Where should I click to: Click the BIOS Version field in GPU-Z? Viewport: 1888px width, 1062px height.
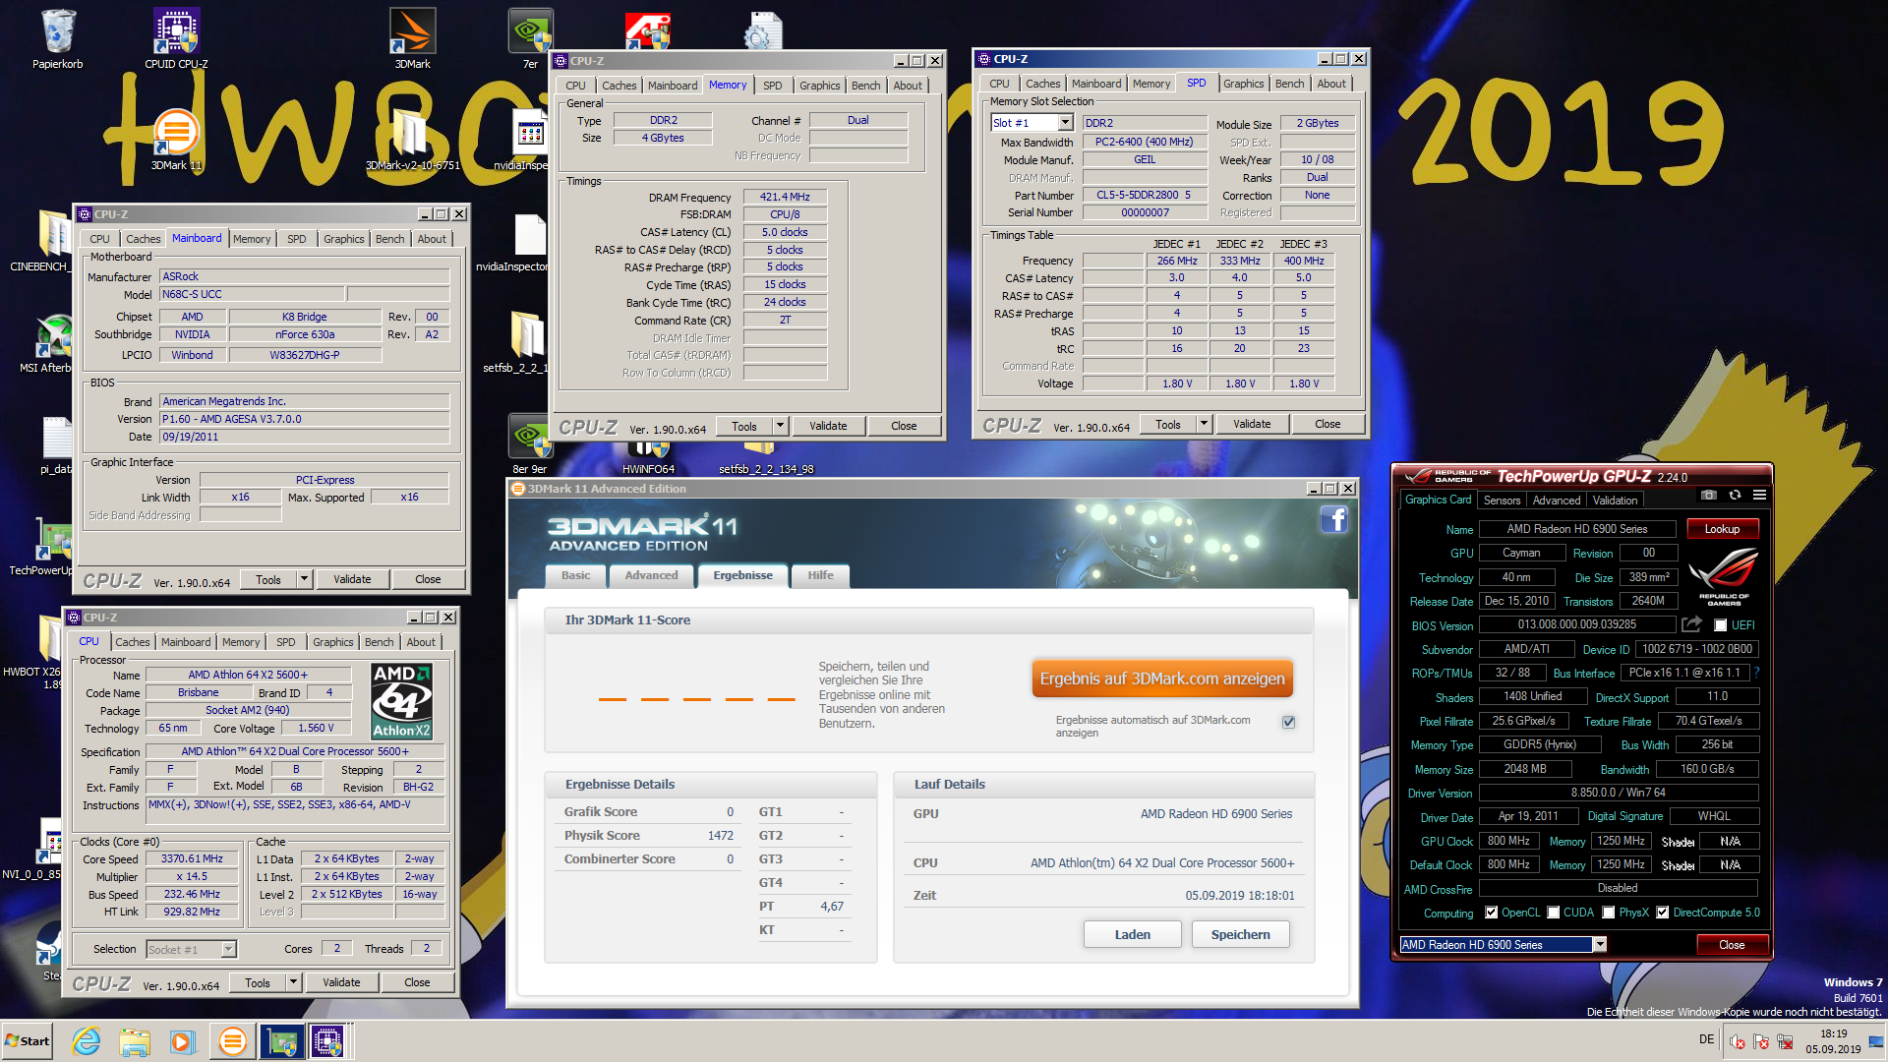pos(1576,624)
